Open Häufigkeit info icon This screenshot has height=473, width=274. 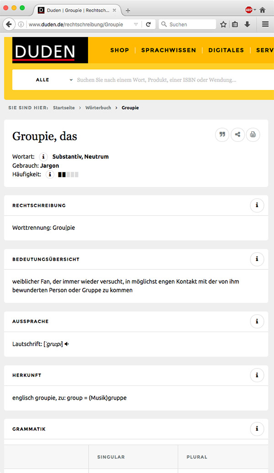pos(50,174)
